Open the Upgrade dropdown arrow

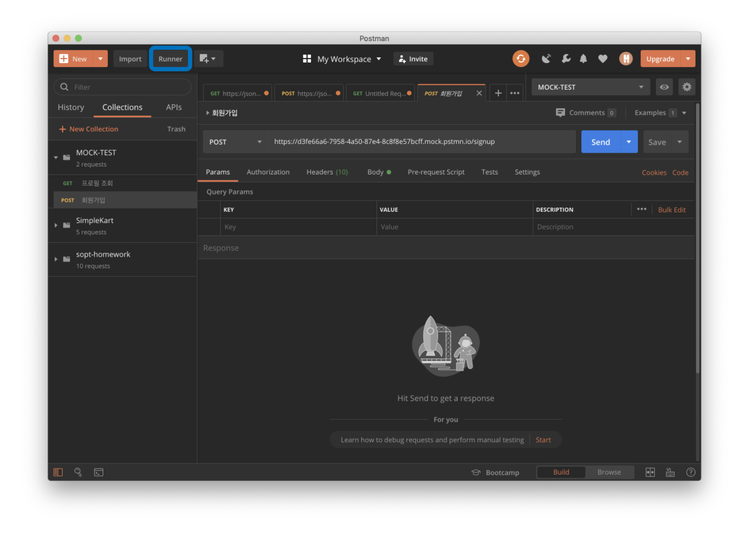coord(688,59)
